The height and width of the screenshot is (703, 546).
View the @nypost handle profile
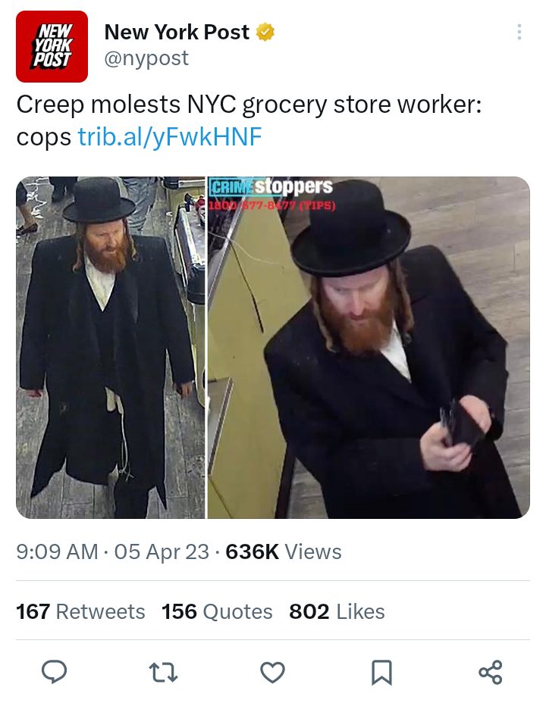tap(146, 58)
